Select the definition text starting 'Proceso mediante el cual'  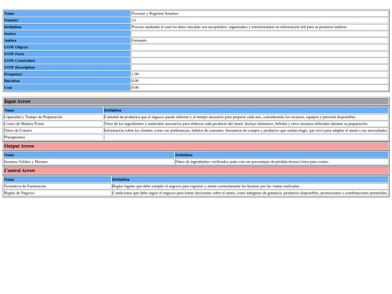click(240, 27)
